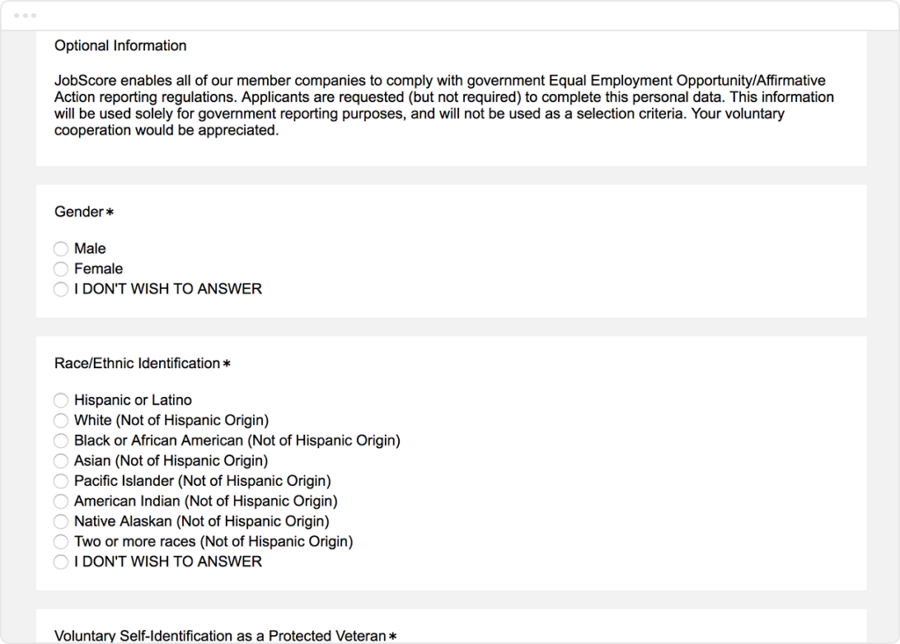Choose White (Not of Hispanic Origin)
Viewport: 900px width, 644px height.
(x=61, y=420)
